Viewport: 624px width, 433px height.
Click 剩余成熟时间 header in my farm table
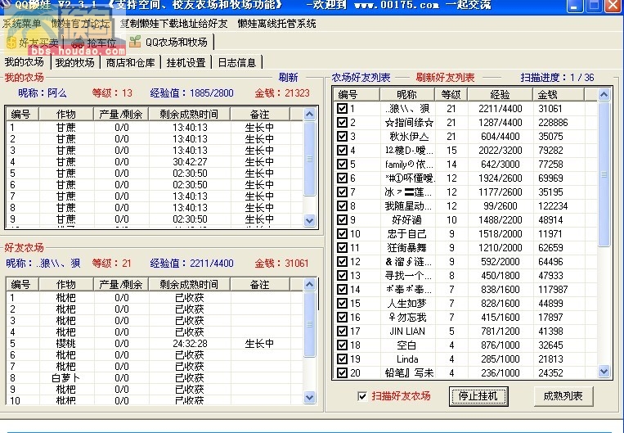point(190,115)
